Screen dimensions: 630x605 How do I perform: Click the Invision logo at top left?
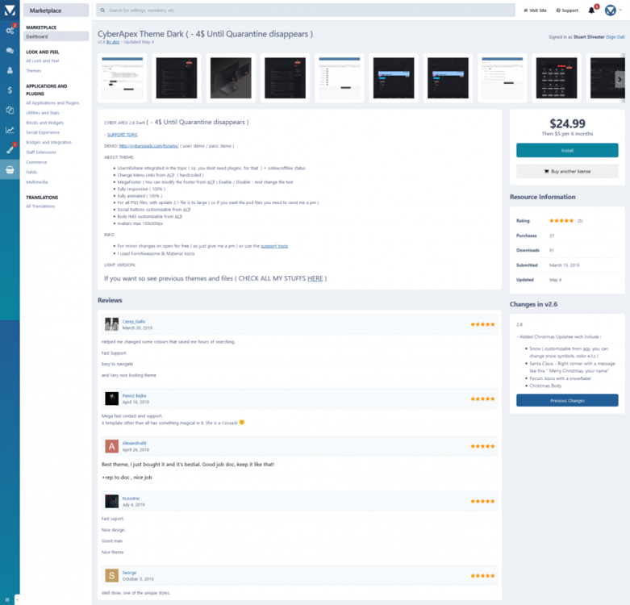coord(10,10)
